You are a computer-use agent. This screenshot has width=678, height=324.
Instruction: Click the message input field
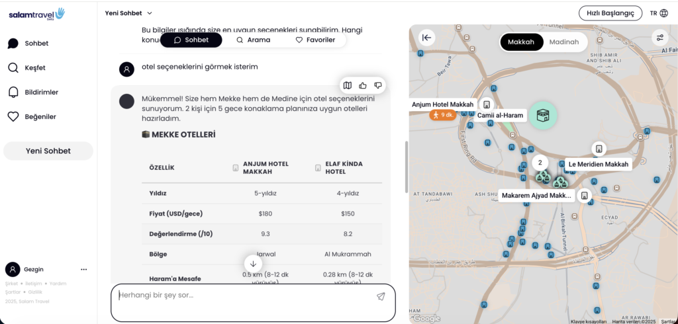pyautogui.click(x=253, y=302)
